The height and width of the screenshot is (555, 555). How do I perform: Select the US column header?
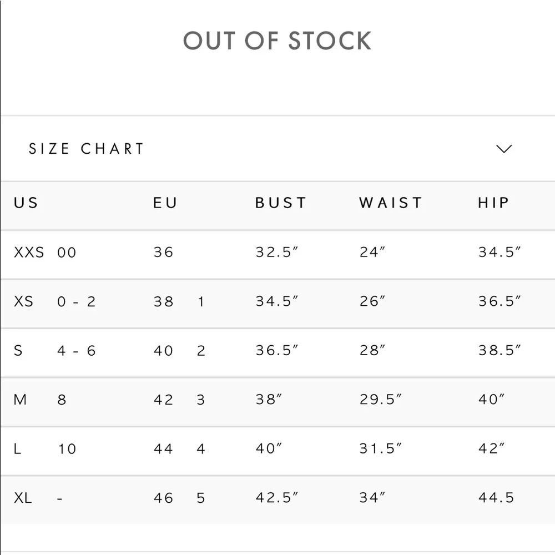tap(26, 203)
